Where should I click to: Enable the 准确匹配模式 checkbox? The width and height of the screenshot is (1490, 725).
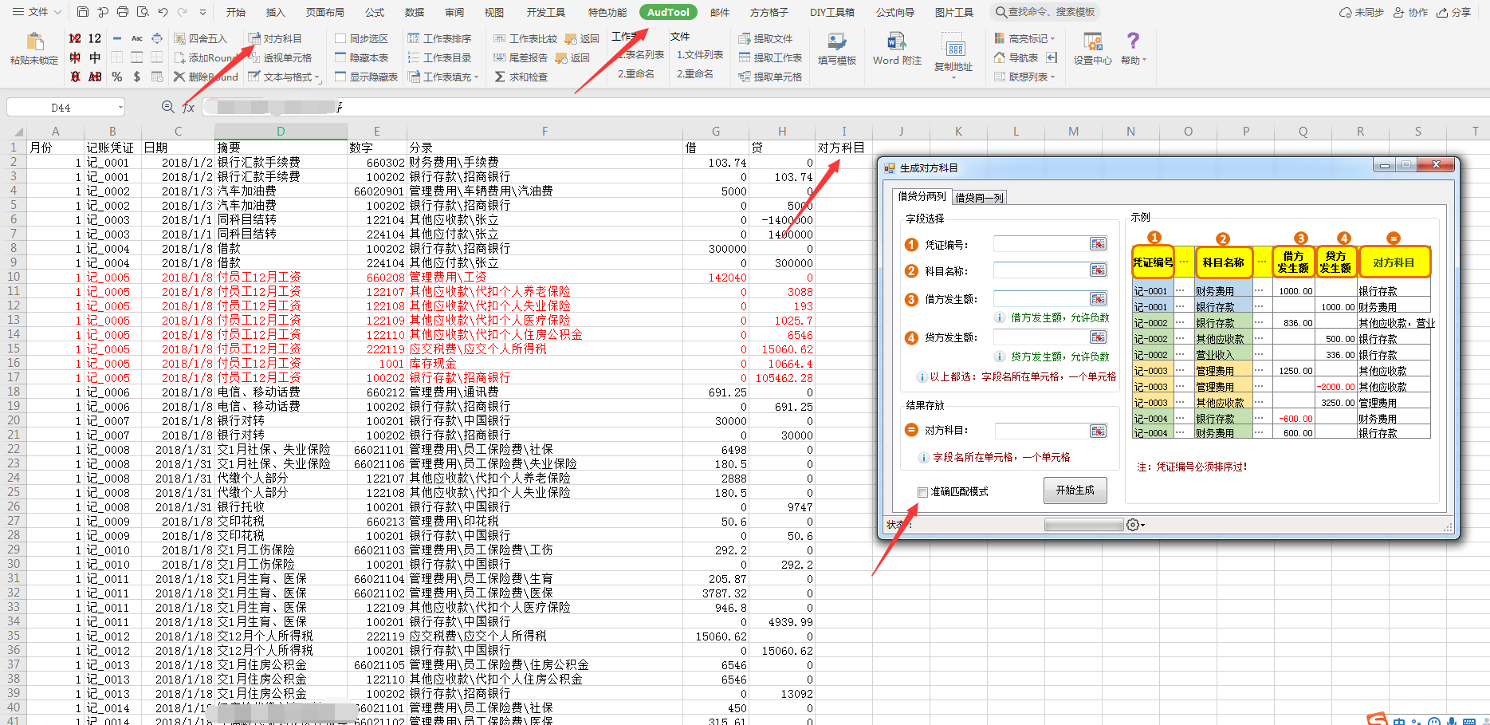[x=922, y=492]
